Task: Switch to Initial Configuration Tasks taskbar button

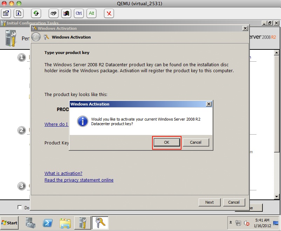Action: [x=83, y=223]
